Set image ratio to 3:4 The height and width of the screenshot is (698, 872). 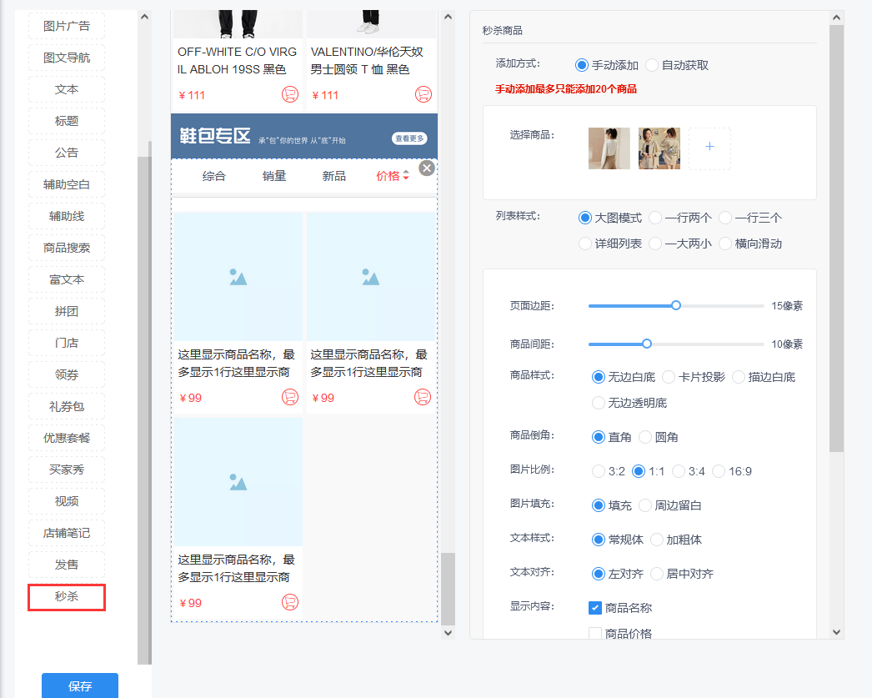coord(679,472)
